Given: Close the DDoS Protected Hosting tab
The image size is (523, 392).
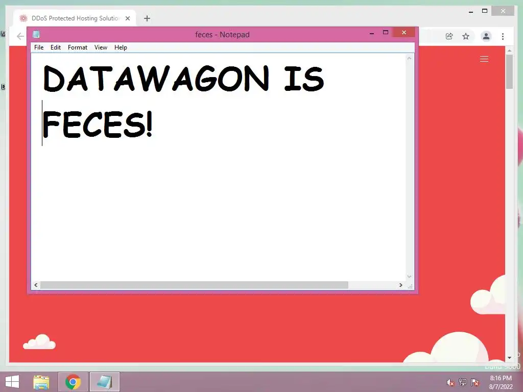Looking at the screenshot, I should click(x=127, y=18).
